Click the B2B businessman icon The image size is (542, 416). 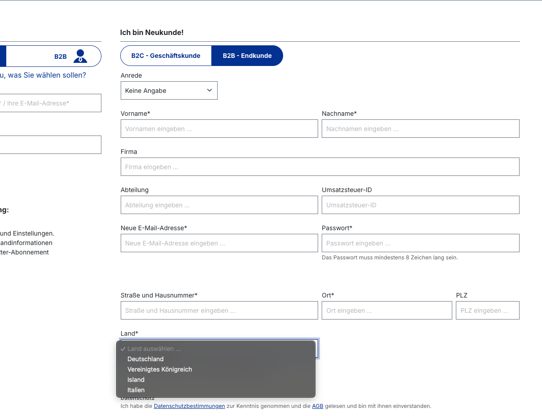point(80,56)
